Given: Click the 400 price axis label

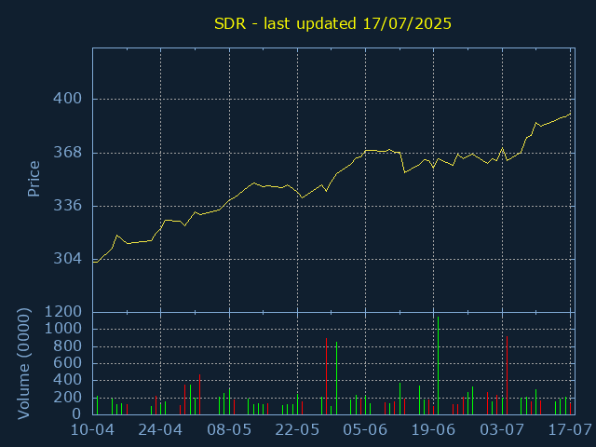Looking at the screenshot, I should click(68, 99).
